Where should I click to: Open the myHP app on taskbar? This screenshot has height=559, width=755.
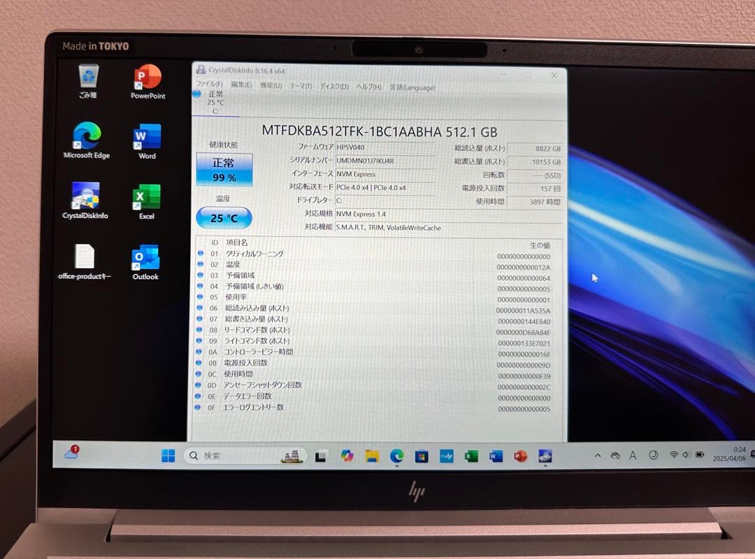pyautogui.click(x=446, y=456)
